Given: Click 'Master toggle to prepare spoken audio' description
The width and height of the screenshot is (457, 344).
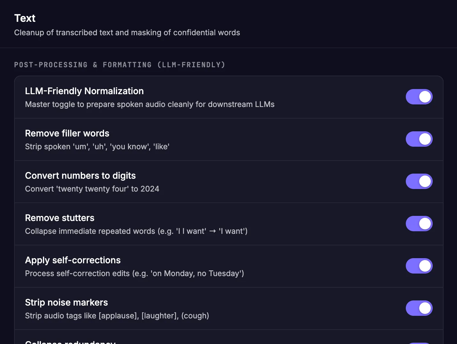Looking at the screenshot, I should 150,104.
